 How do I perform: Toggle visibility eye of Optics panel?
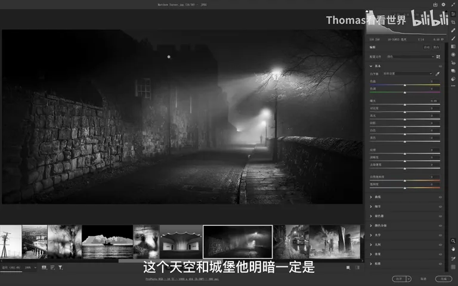(x=440, y=235)
